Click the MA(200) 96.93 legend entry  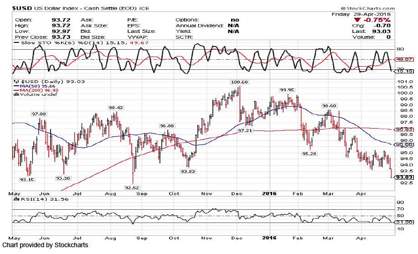tap(36, 90)
